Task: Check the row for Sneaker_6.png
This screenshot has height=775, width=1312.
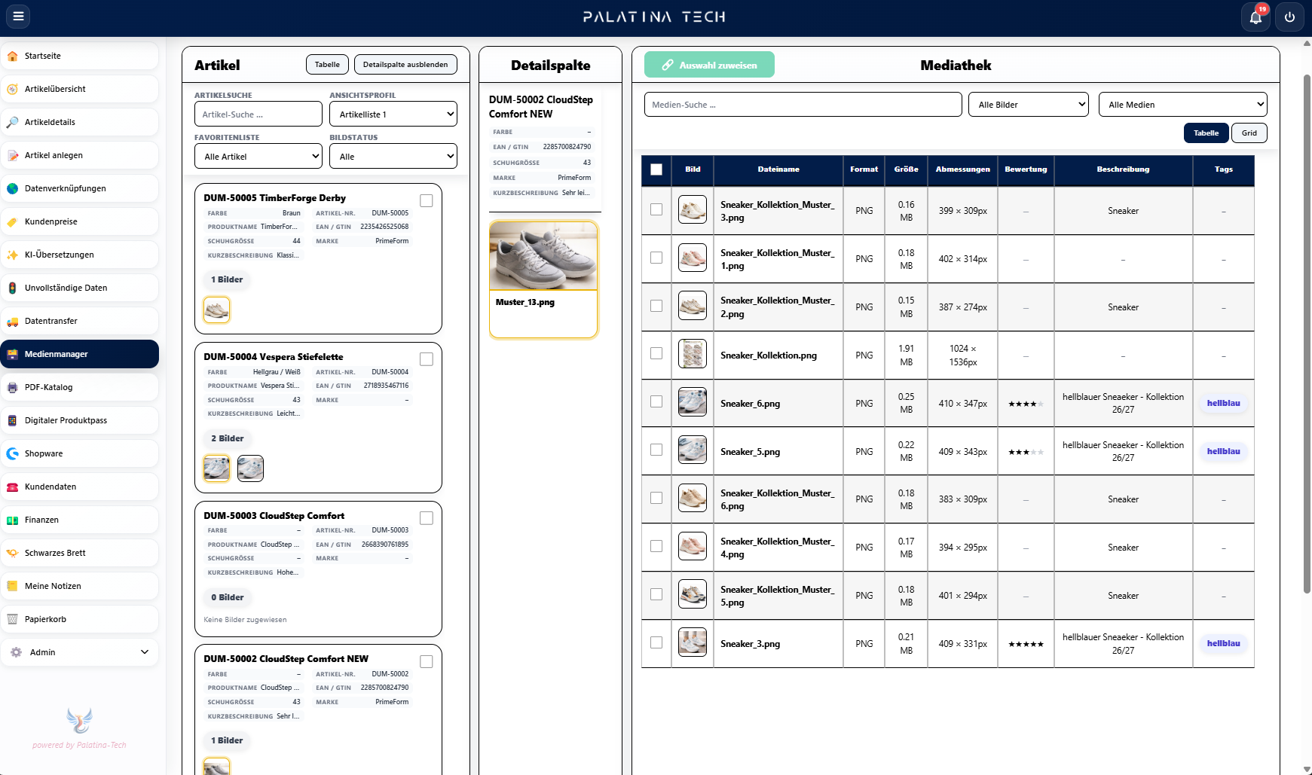Action: [656, 401]
